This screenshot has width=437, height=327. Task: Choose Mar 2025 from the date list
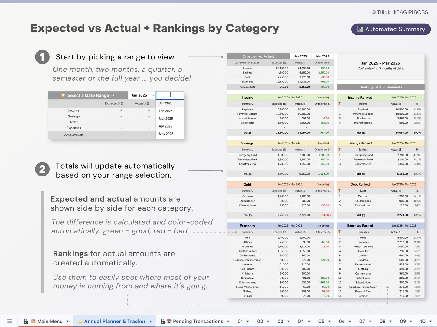click(x=166, y=119)
